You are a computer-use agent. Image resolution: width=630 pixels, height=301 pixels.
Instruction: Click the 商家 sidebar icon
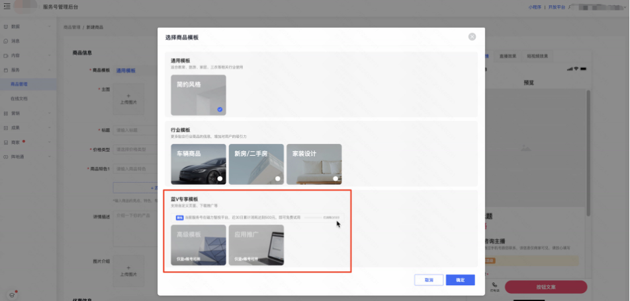(x=5, y=143)
